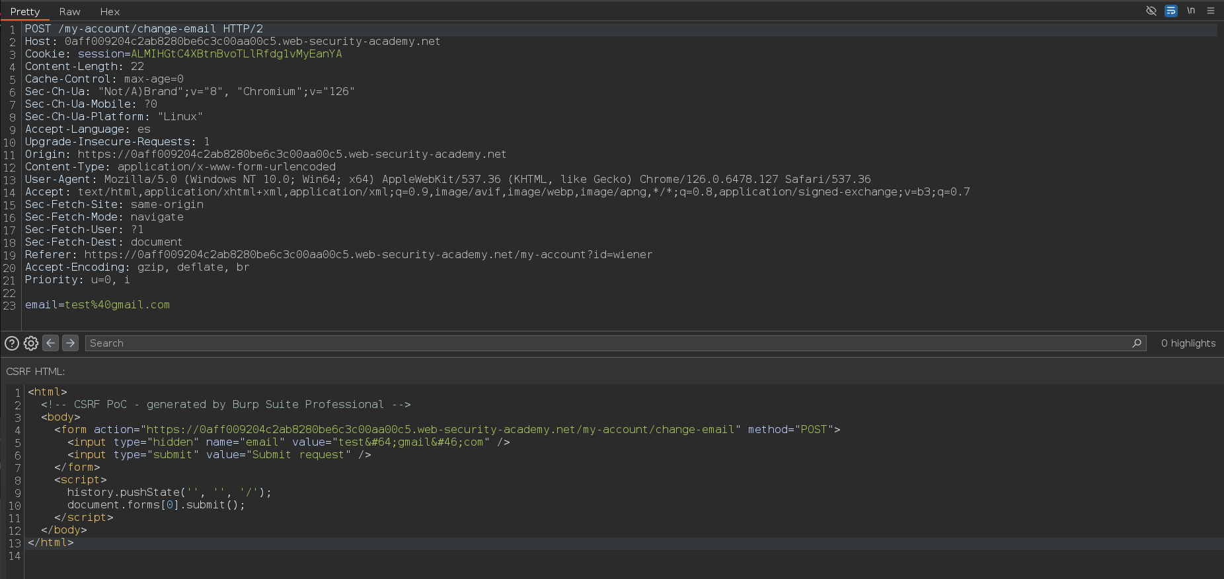The image size is (1224, 579).
Task: Click the Sec-Fetch-Dest: document header
Action: point(104,242)
